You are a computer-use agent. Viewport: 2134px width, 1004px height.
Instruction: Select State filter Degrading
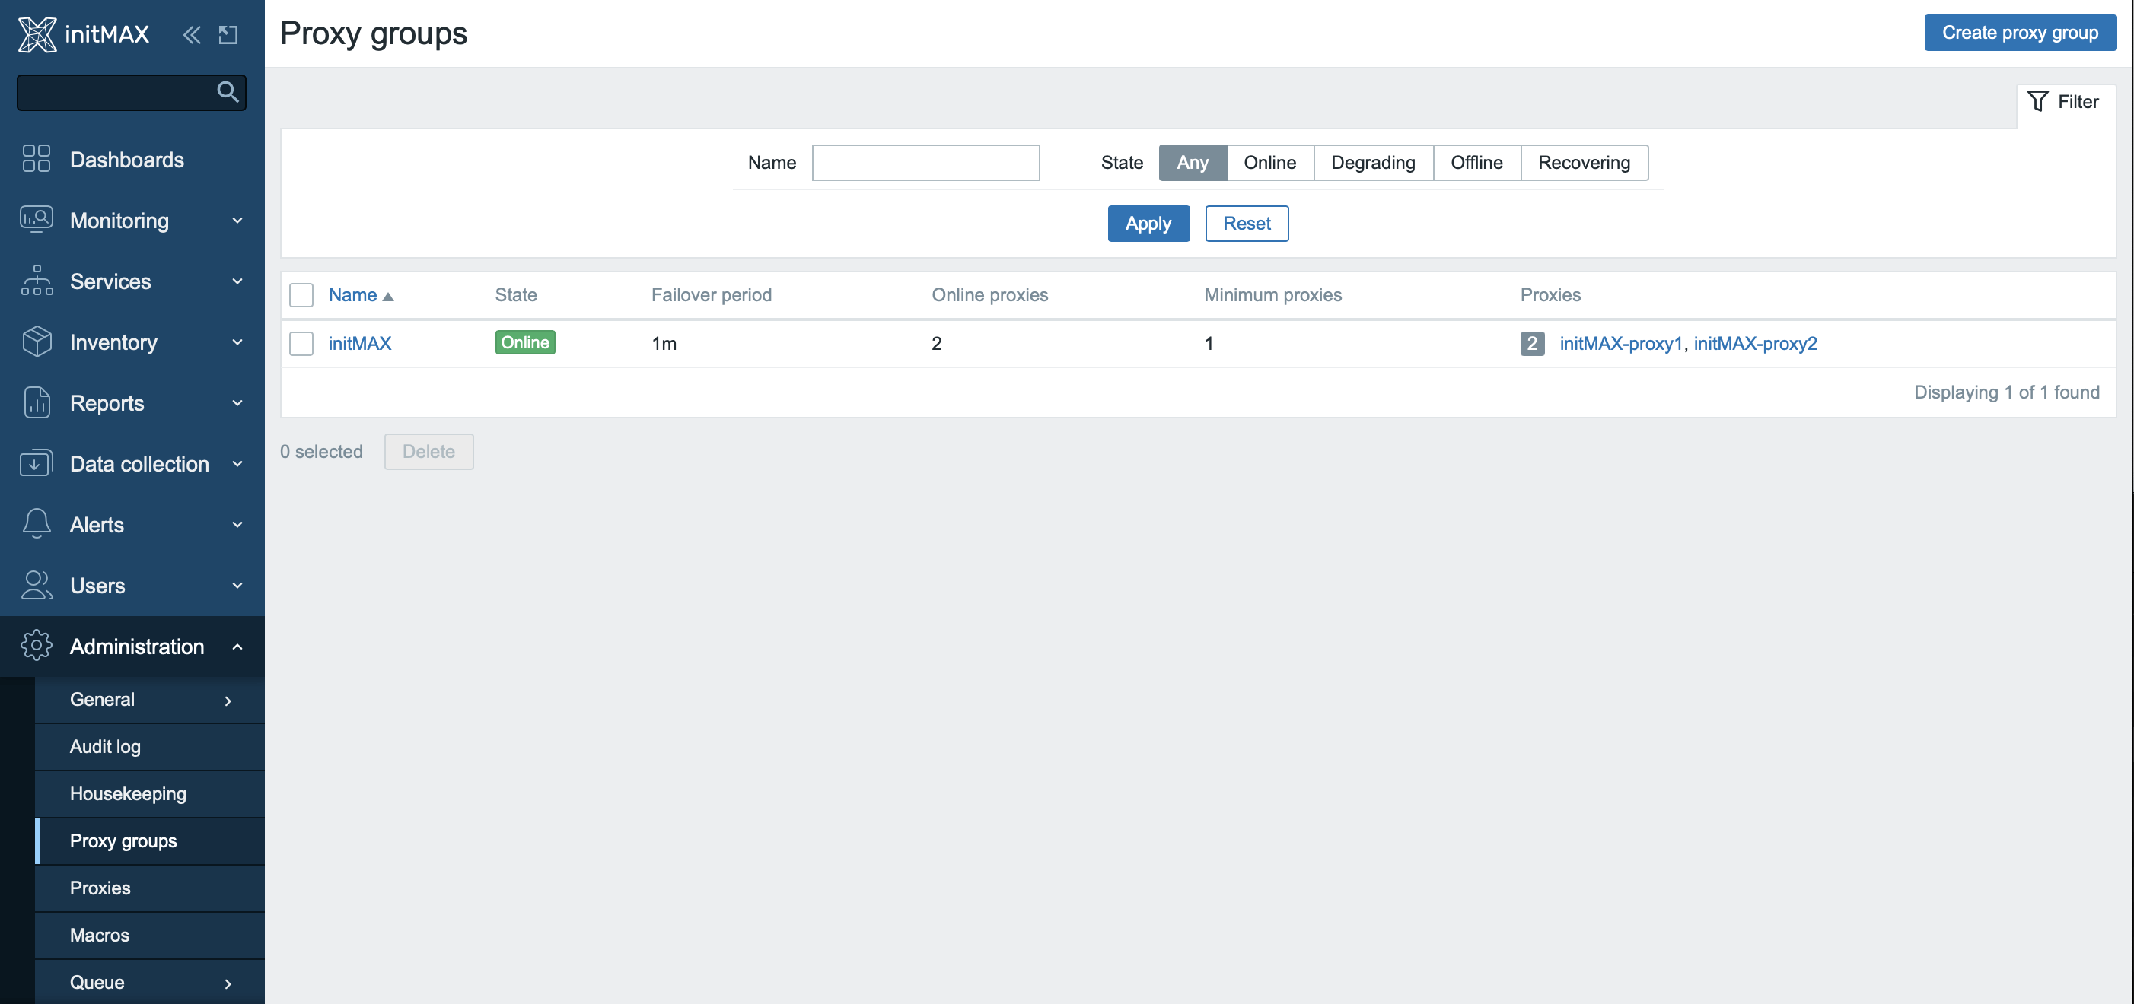[1373, 162]
